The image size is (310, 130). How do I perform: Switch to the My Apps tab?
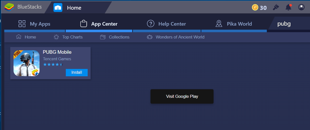[x=34, y=24]
